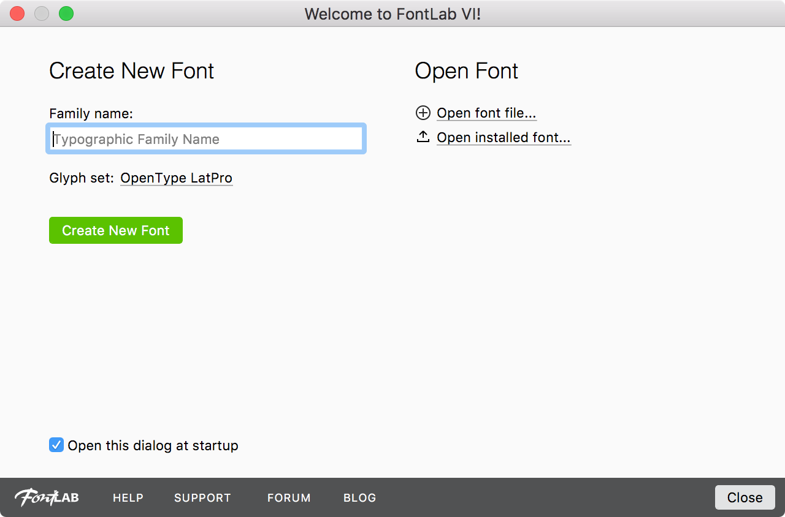Click the 'Welcome to FontLab VI!' window title
This screenshot has width=785, height=517.
392,13
